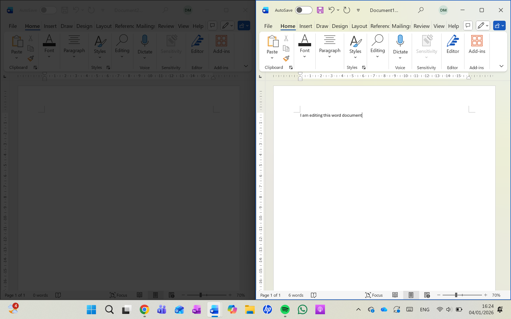The image size is (511, 319).
Task: Select the Cut scissors icon
Action: tap(287, 37)
